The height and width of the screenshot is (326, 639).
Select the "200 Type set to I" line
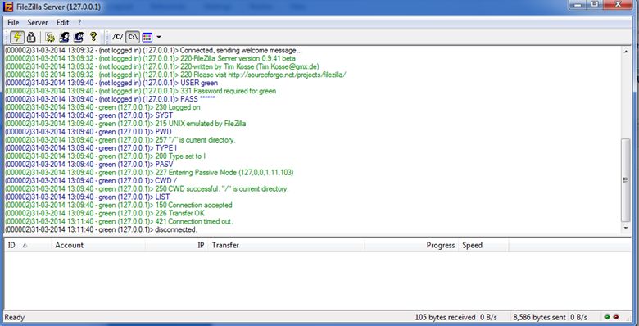(105, 156)
